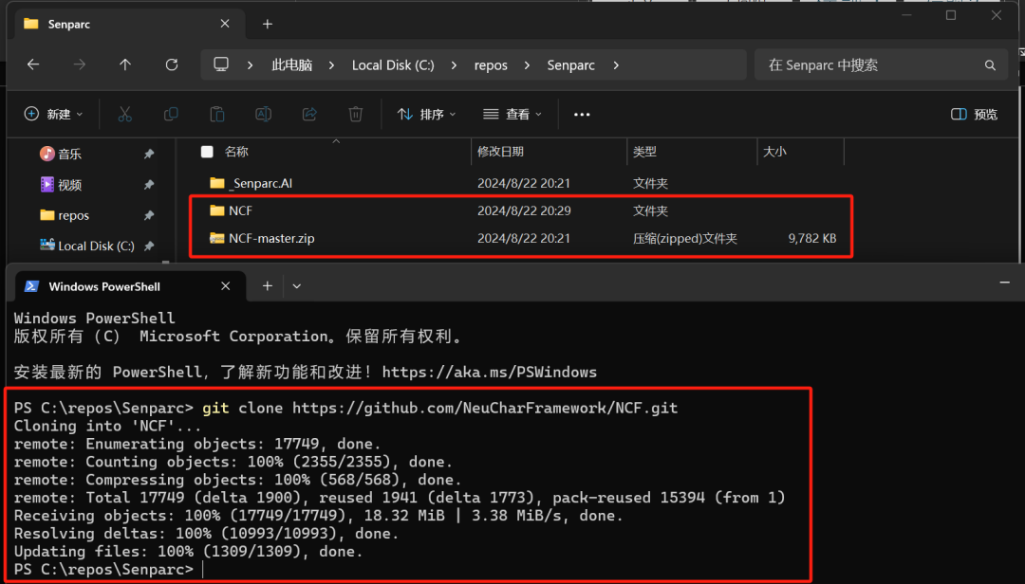Screen dimensions: 1025x584
Task: Click the Delete trash icon
Action: (x=356, y=115)
